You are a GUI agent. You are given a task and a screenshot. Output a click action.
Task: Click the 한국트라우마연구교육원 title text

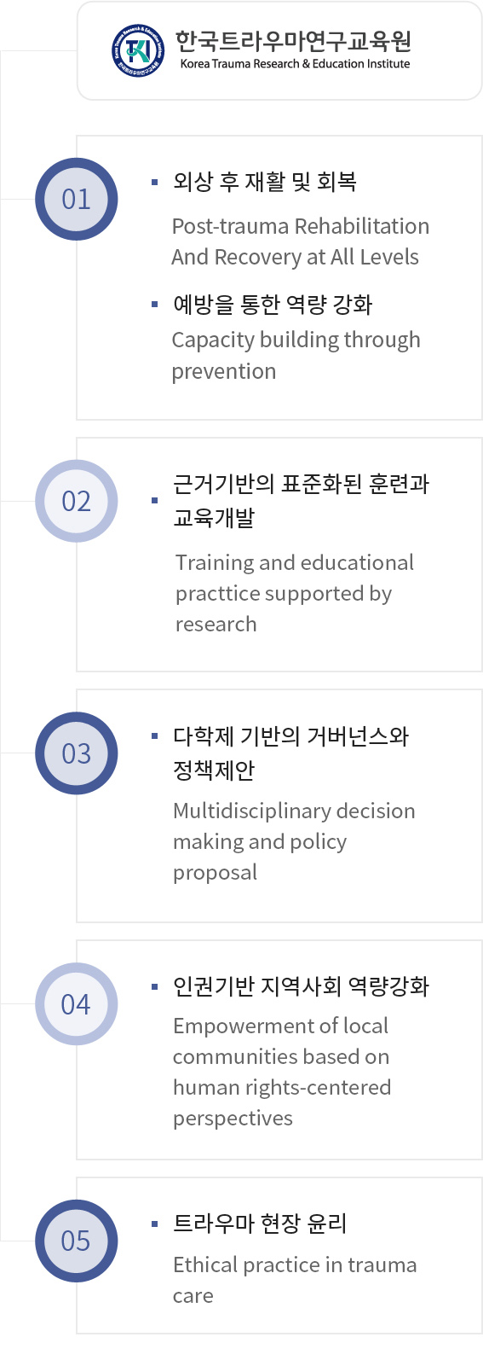pos(294,40)
